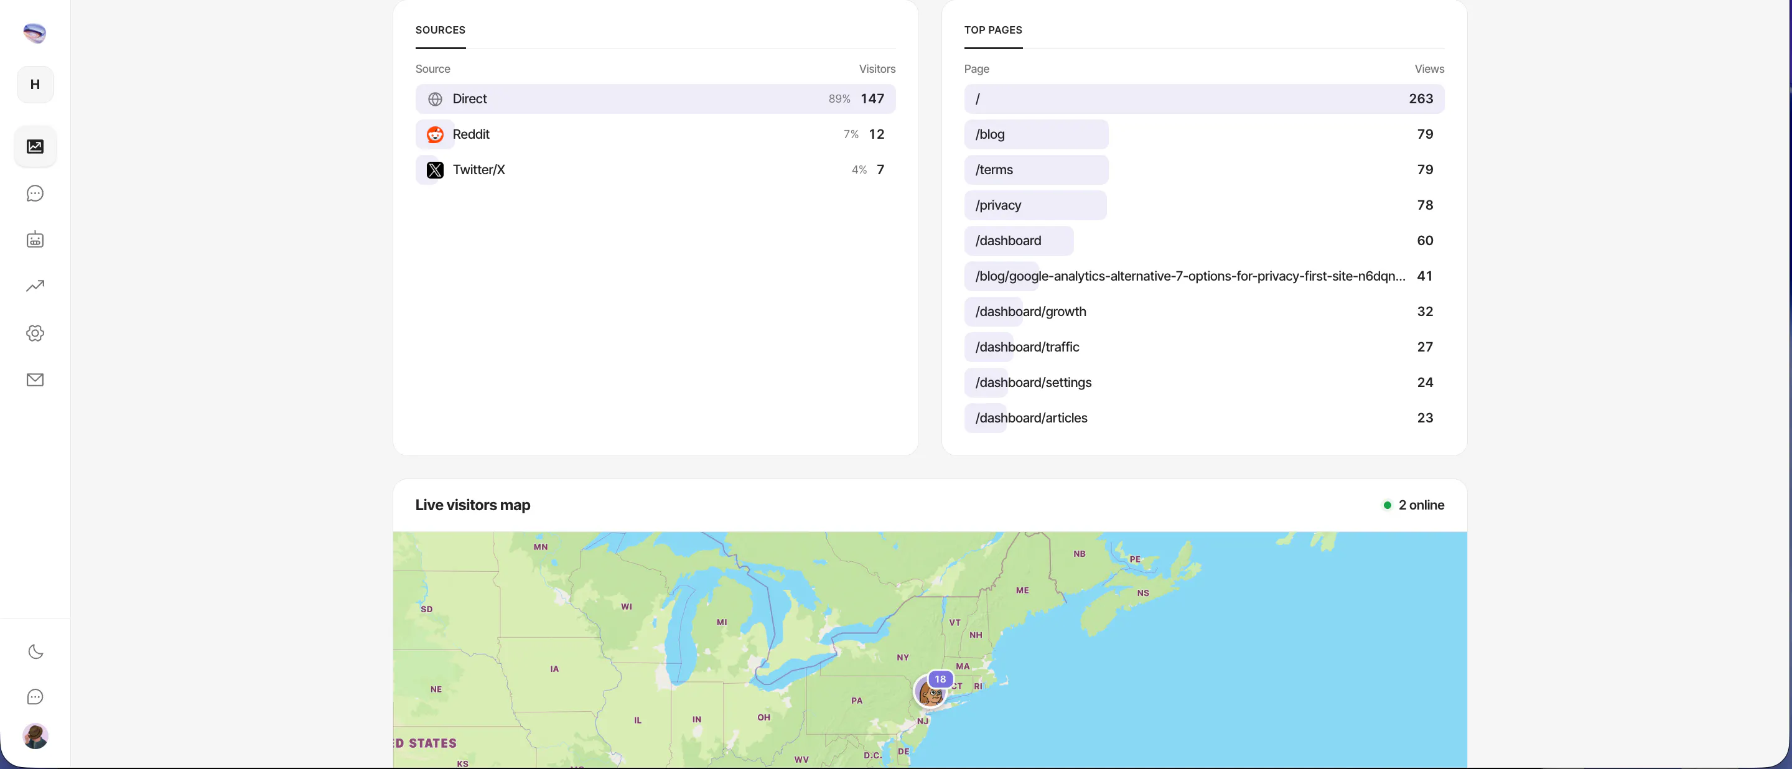The height and width of the screenshot is (769, 1792).
Task: Select the Top Pages tab
Action: click(992, 30)
